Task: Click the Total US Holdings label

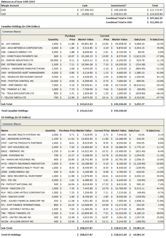Action: 12,235
